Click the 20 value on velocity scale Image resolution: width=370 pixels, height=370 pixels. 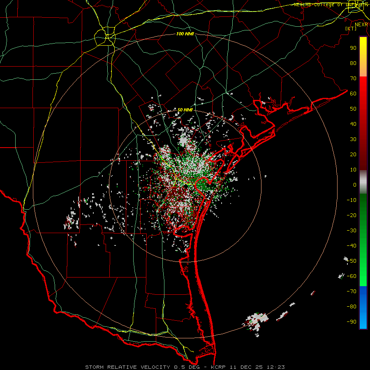353,155
